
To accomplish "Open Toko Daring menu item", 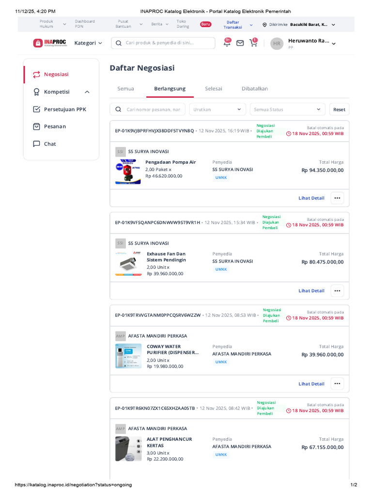I will (x=183, y=24).
